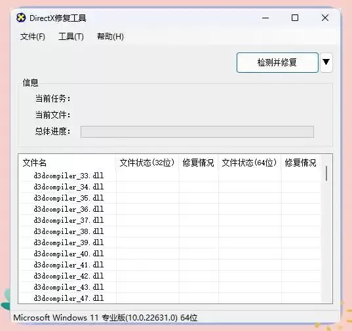Screen dimensions: 352x331
Task: Select the d3dcompiler_39.dll row
Action: pyautogui.click(x=170, y=243)
